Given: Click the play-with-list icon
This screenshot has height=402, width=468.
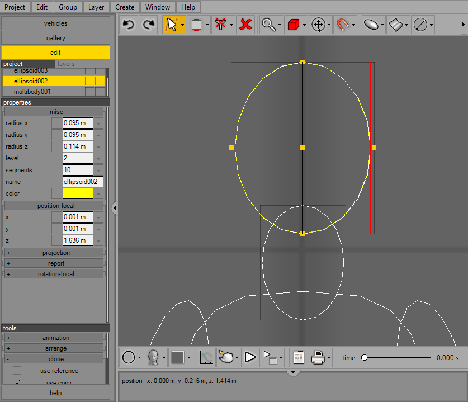Looking at the screenshot, I should (x=270, y=357).
